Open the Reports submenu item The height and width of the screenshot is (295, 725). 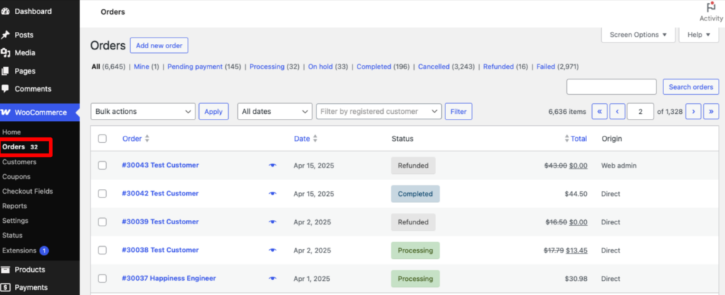[14, 206]
